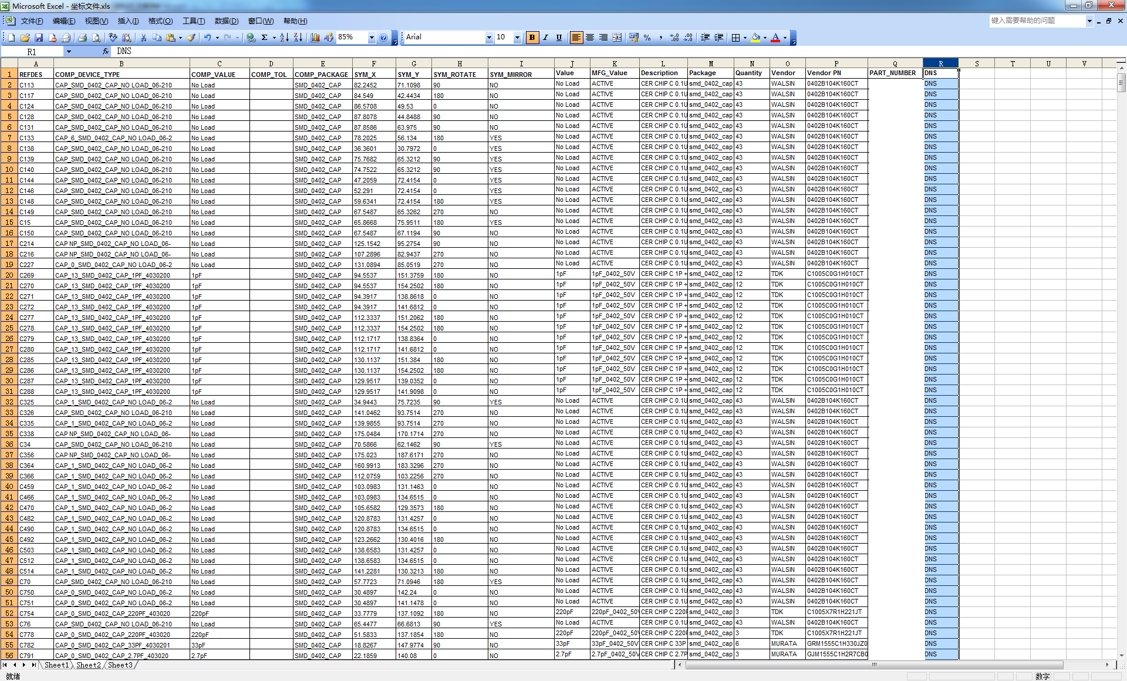
Task: Toggle Bold formatting button
Action: (532, 38)
